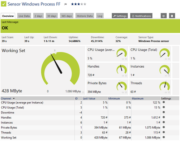This screenshot has width=180, height=141.
Task: Click the Handles mini gauge dial
Action: (122, 70)
